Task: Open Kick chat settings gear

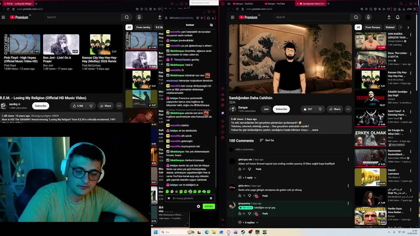Action: click(199, 206)
